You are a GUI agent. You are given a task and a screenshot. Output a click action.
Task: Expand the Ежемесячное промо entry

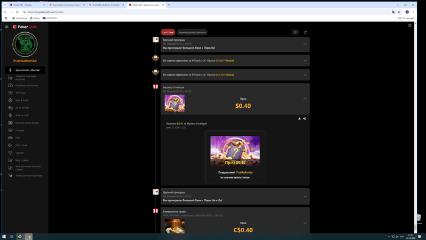(x=305, y=223)
